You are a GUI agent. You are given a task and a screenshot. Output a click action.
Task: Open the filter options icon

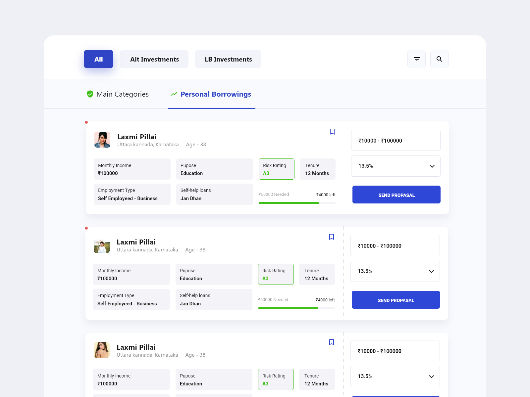(x=416, y=59)
